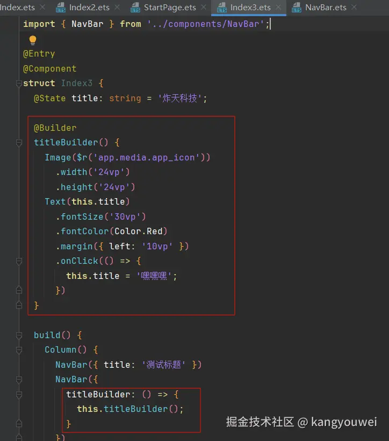This screenshot has width=389, height=441.
Task: Click fold end marker of titleBuilder method
Action: pos(19,305)
